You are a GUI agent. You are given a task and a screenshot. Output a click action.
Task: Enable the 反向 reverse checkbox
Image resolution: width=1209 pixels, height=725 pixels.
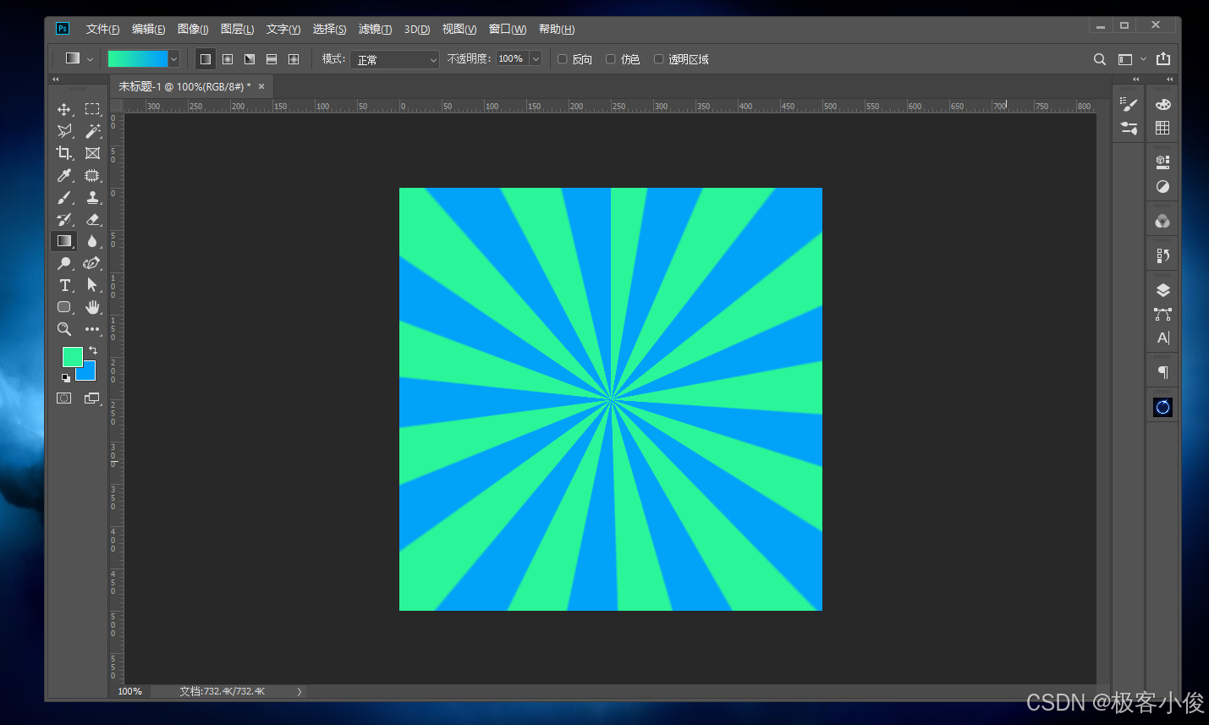click(563, 59)
